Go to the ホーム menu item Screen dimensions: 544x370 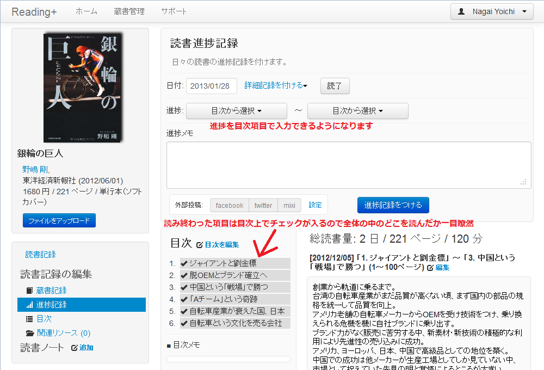(86, 11)
